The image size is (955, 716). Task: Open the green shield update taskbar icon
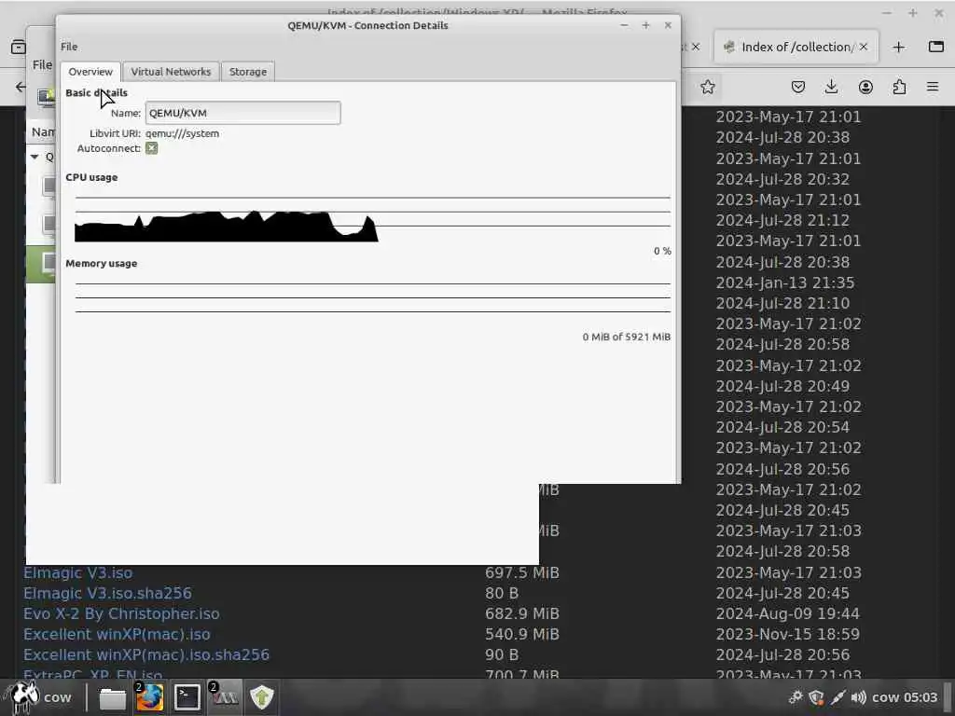tap(262, 697)
